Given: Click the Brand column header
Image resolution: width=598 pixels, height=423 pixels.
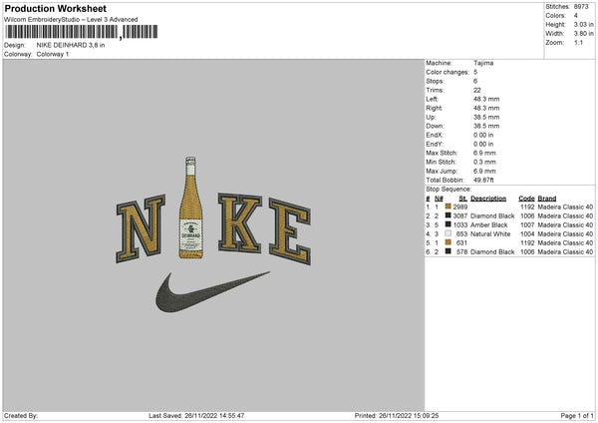Looking at the screenshot, I should pyautogui.click(x=547, y=199).
